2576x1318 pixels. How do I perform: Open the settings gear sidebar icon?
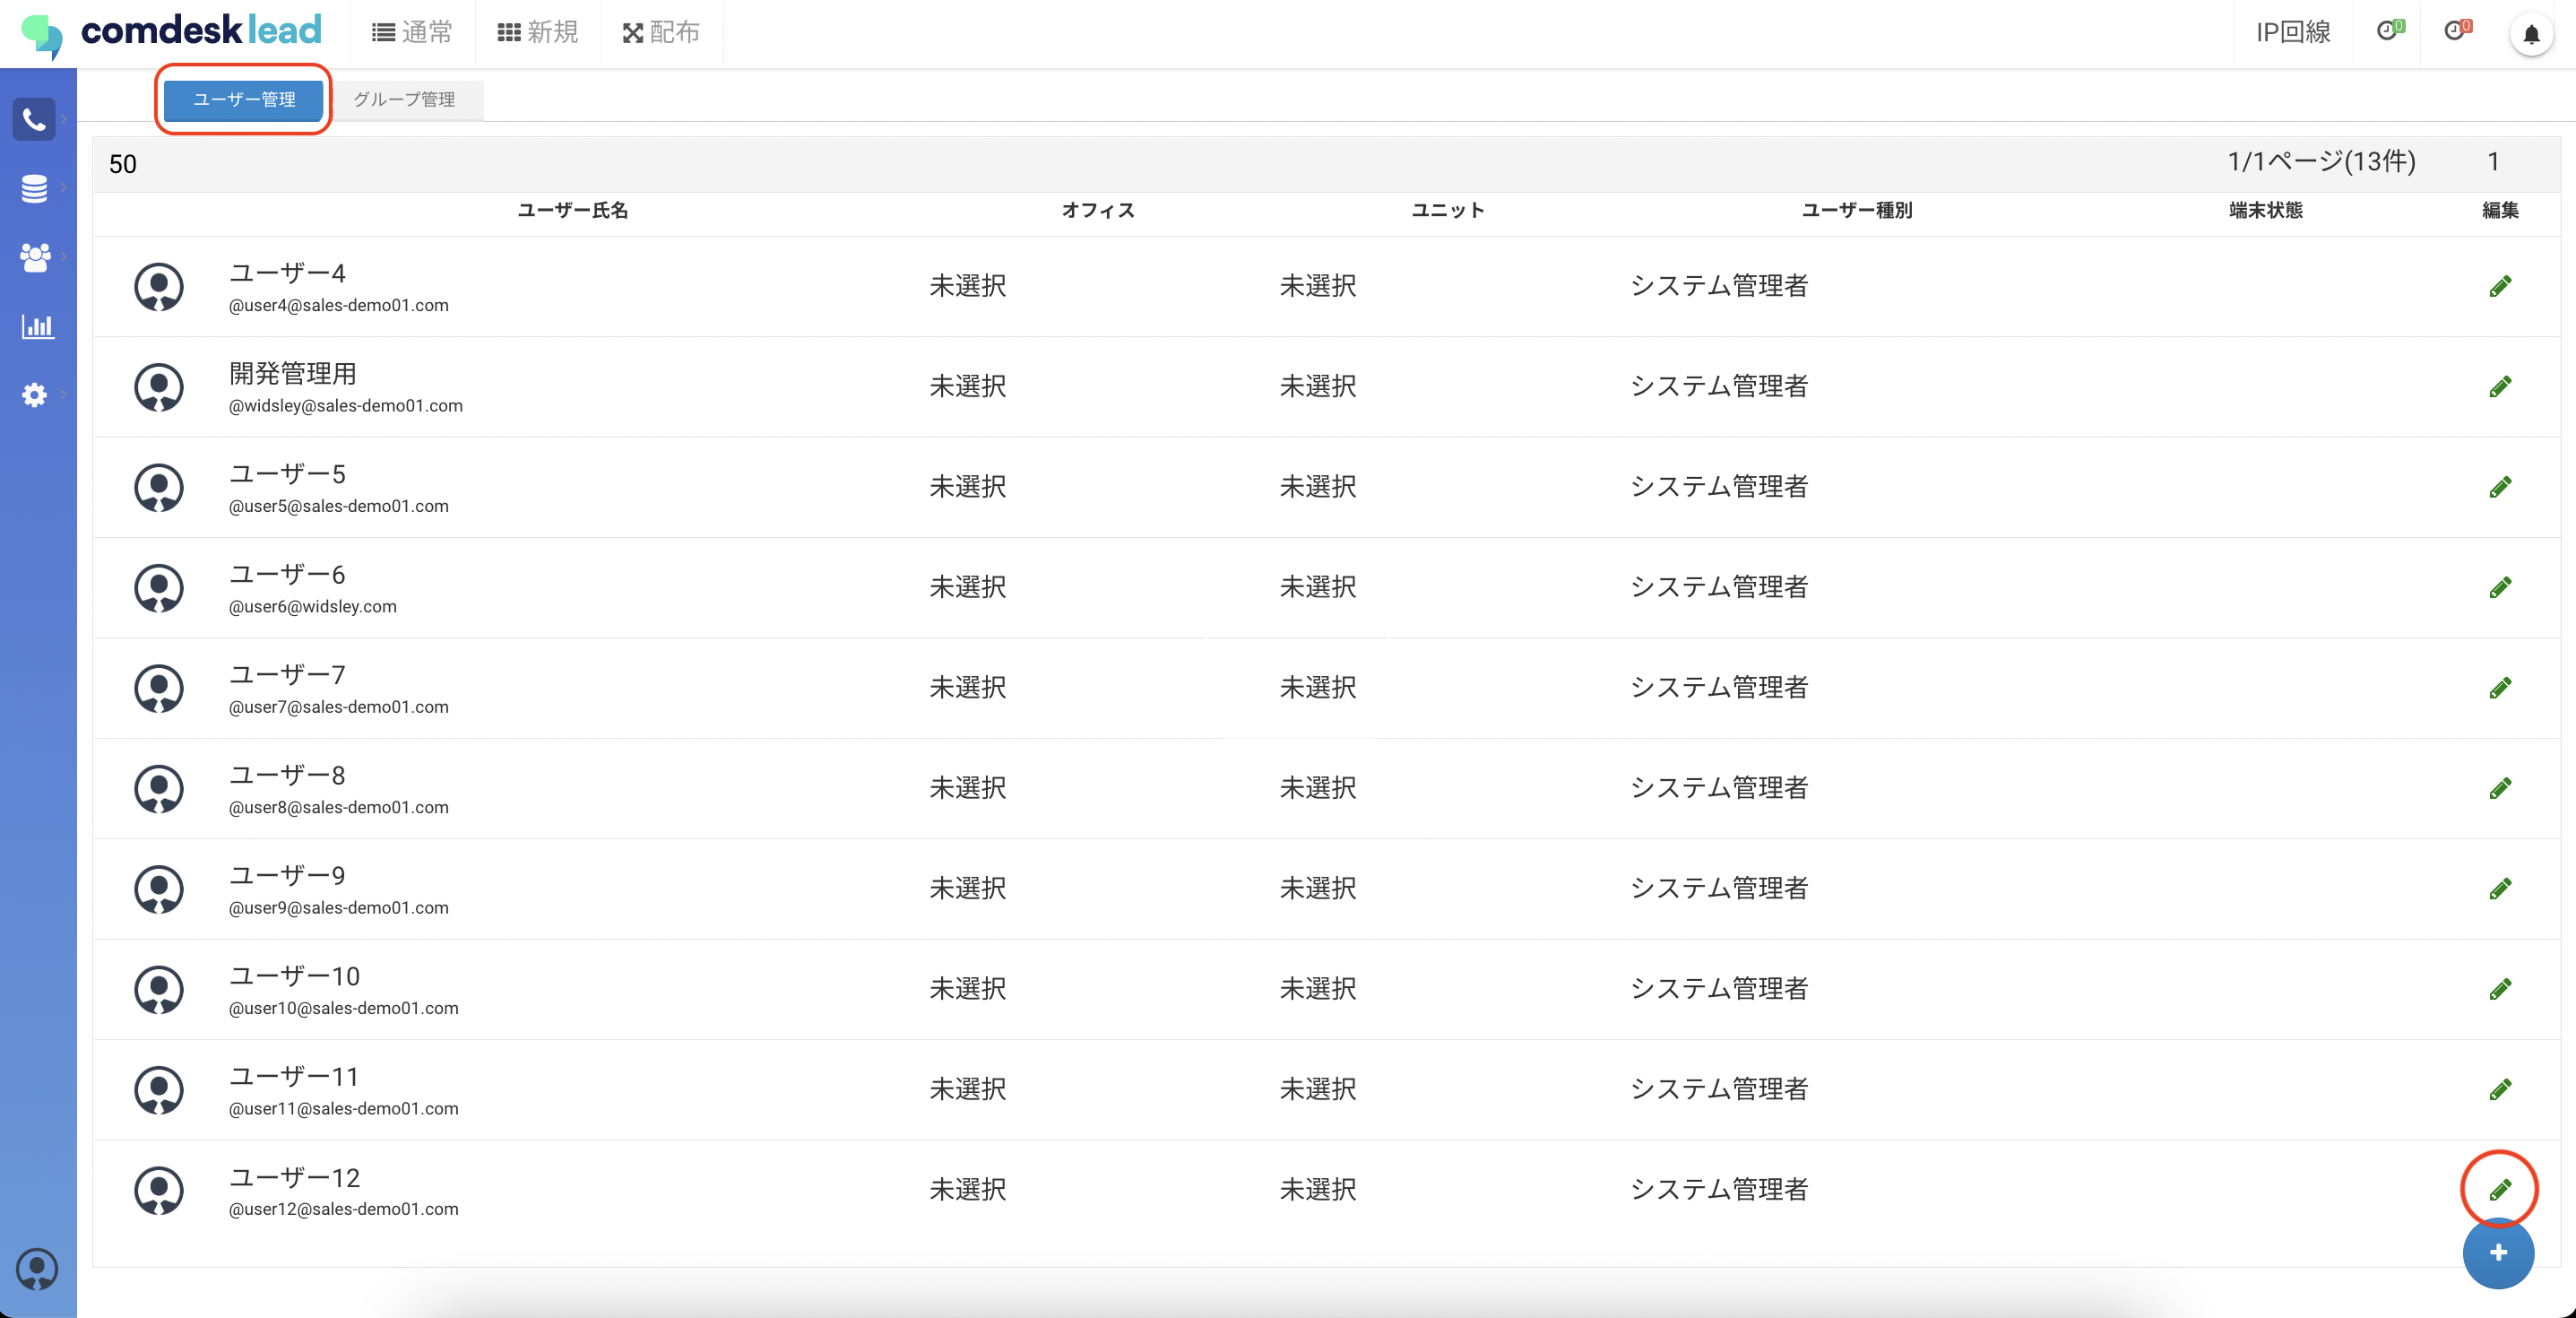[34, 395]
